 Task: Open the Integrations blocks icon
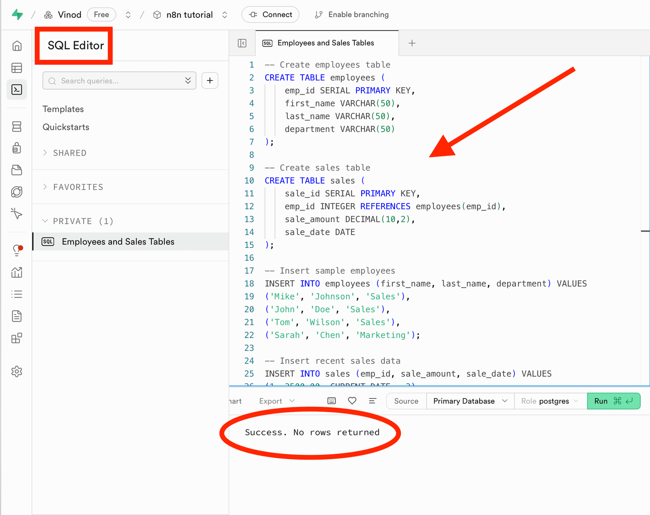[x=17, y=338]
